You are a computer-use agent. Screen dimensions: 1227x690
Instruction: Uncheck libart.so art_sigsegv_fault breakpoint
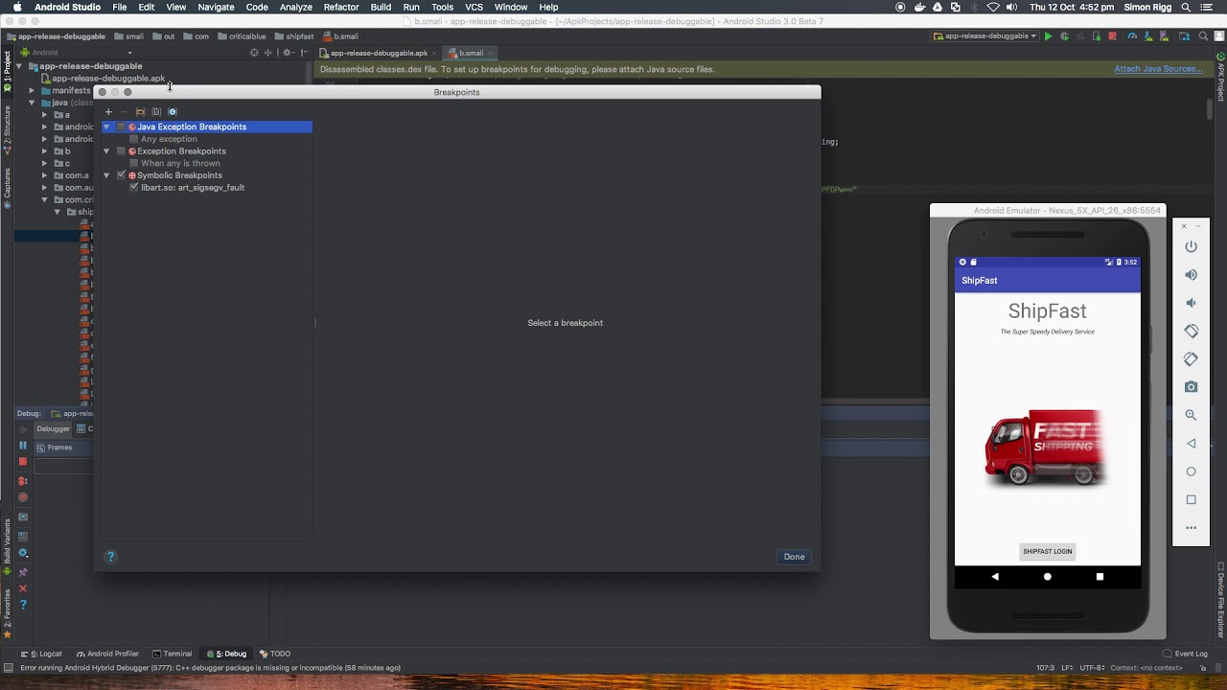coord(133,188)
